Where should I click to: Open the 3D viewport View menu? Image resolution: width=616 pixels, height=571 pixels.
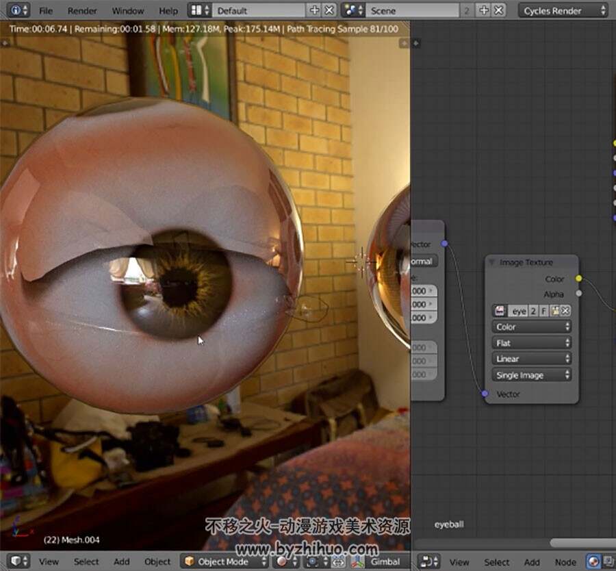click(x=49, y=561)
